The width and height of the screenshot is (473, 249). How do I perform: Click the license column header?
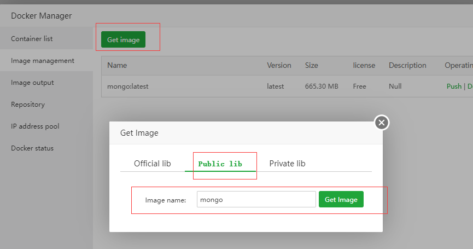[364, 65]
